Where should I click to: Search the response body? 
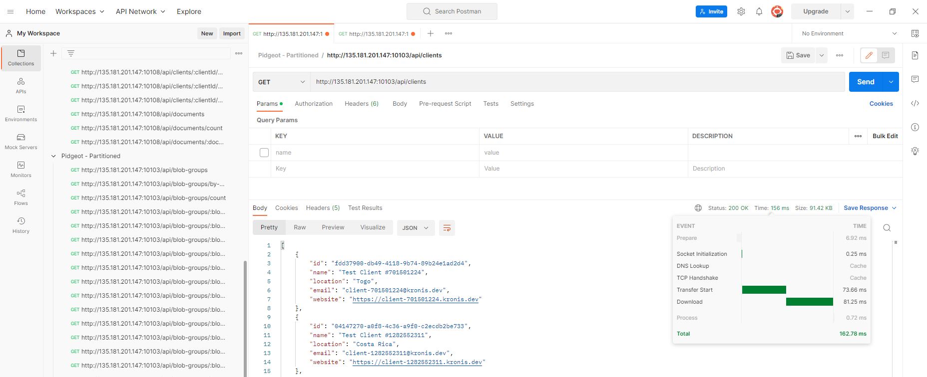click(887, 228)
